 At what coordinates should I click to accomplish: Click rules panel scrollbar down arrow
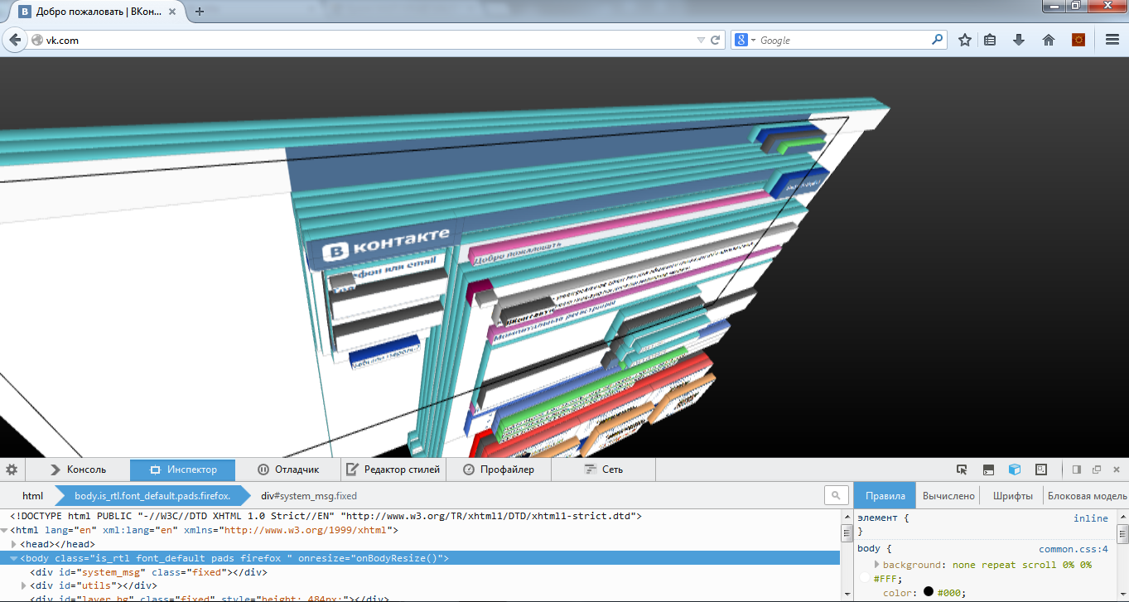(x=1122, y=592)
